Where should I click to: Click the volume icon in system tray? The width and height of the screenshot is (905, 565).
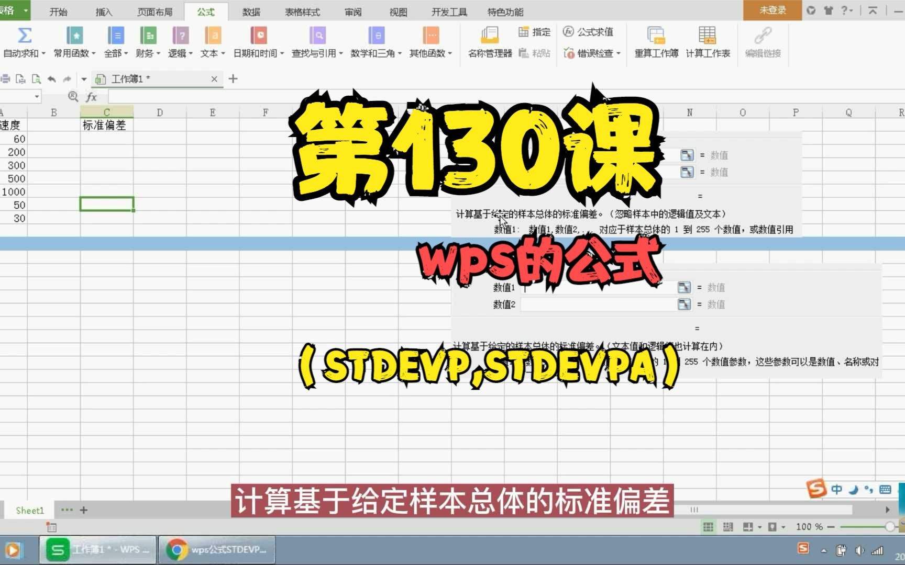[859, 550]
